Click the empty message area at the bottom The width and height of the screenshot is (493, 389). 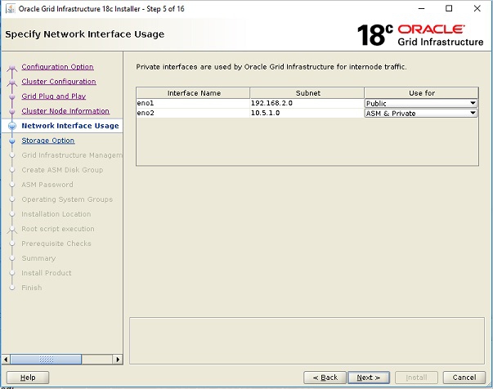click(307, 341)
